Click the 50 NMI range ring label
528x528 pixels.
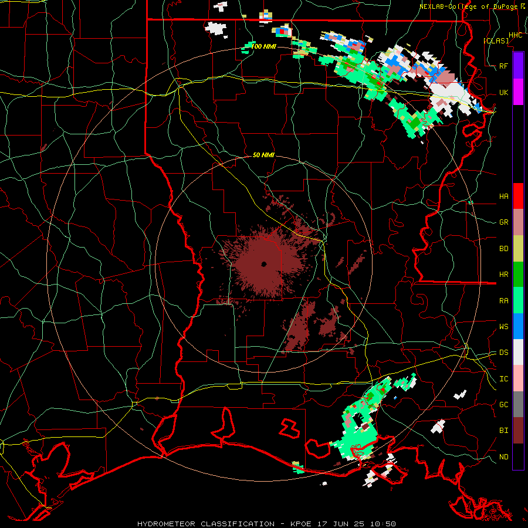coord(263,155)
